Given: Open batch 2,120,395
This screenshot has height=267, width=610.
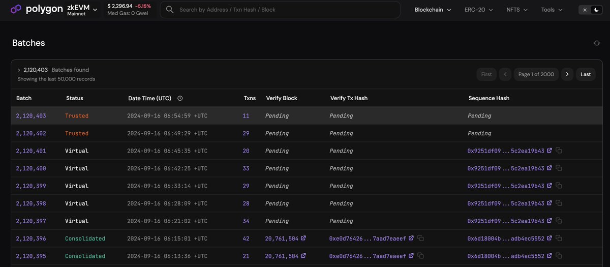Looking at the screenshot, I should [31, 256].
